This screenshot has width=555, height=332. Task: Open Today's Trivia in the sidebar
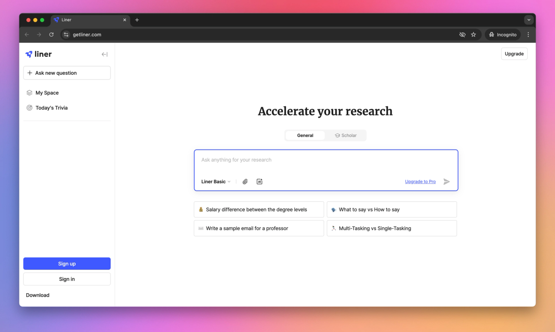[51, 108]
